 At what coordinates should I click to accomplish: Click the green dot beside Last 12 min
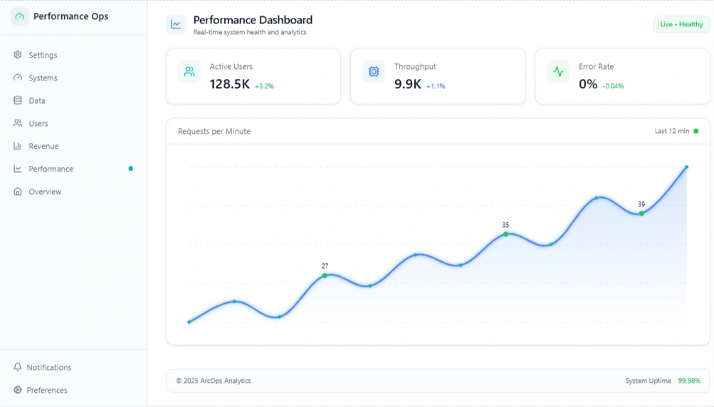(695, 131)
